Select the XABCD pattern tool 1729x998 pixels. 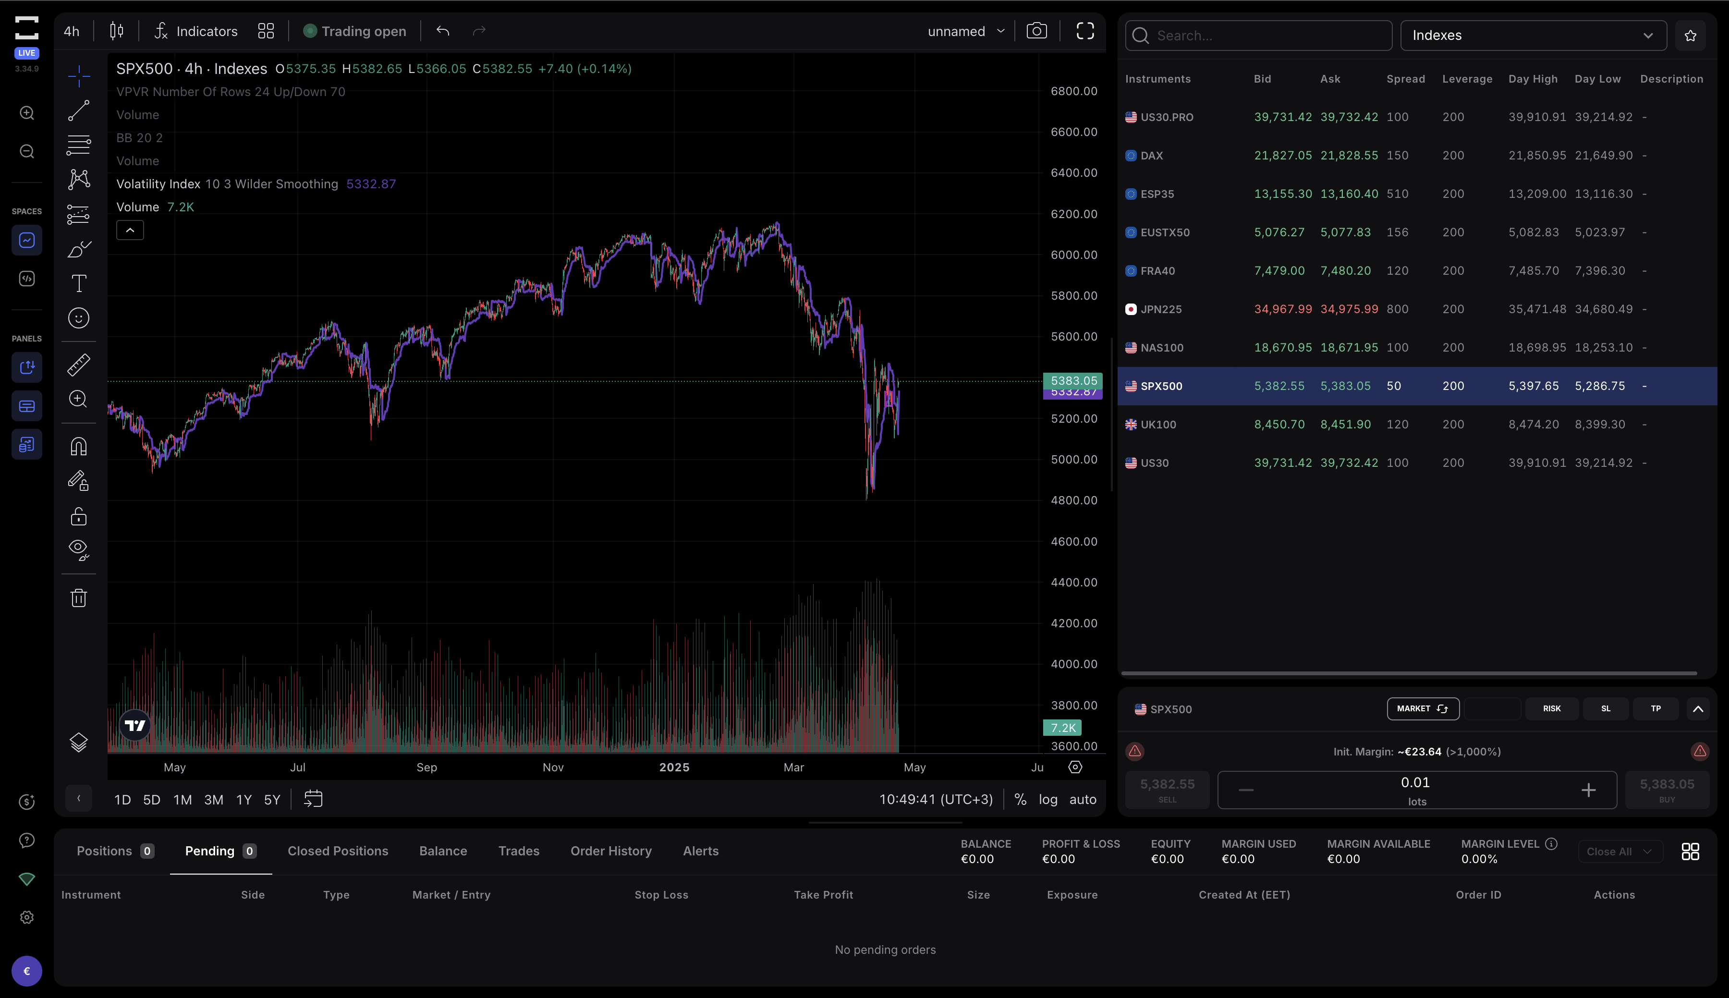(x=79, y=180)
